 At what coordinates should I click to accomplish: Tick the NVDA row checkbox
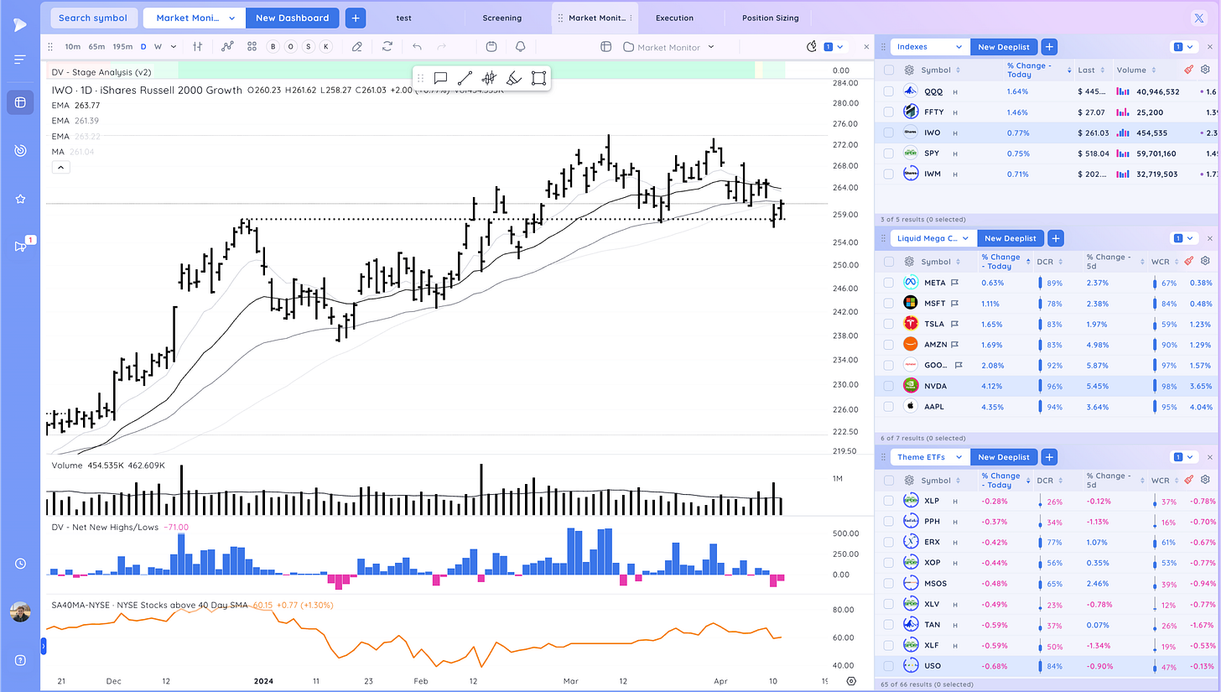[889, 386]
